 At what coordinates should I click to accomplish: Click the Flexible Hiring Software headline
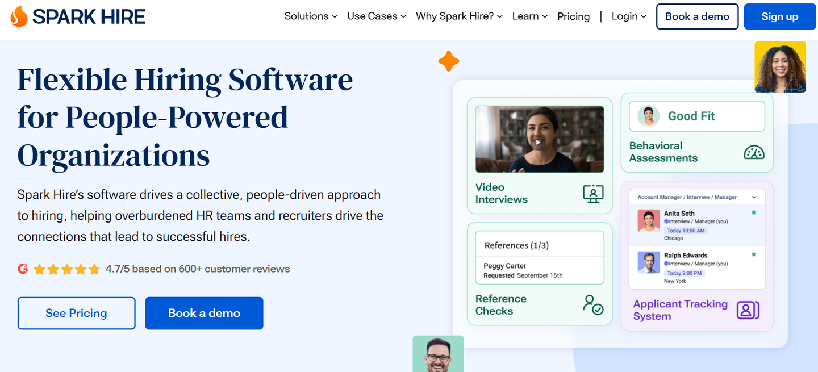(x=185, y=118)
